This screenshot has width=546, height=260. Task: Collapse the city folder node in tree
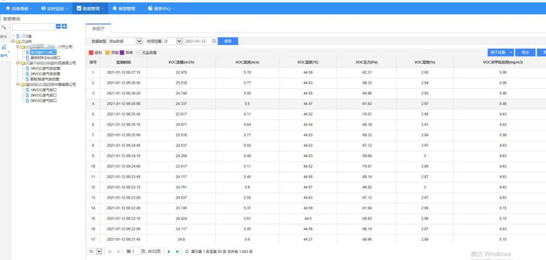tap(13, 42)
